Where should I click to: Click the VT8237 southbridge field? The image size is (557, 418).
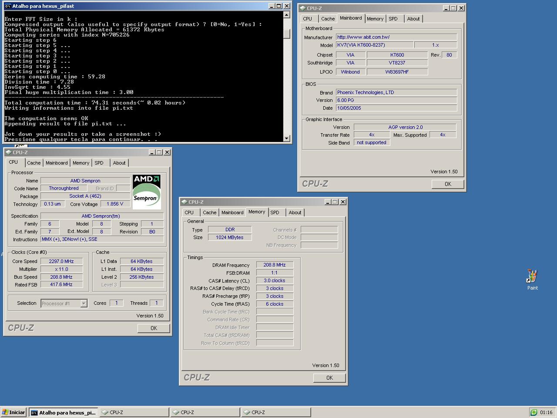coord(397,63)
